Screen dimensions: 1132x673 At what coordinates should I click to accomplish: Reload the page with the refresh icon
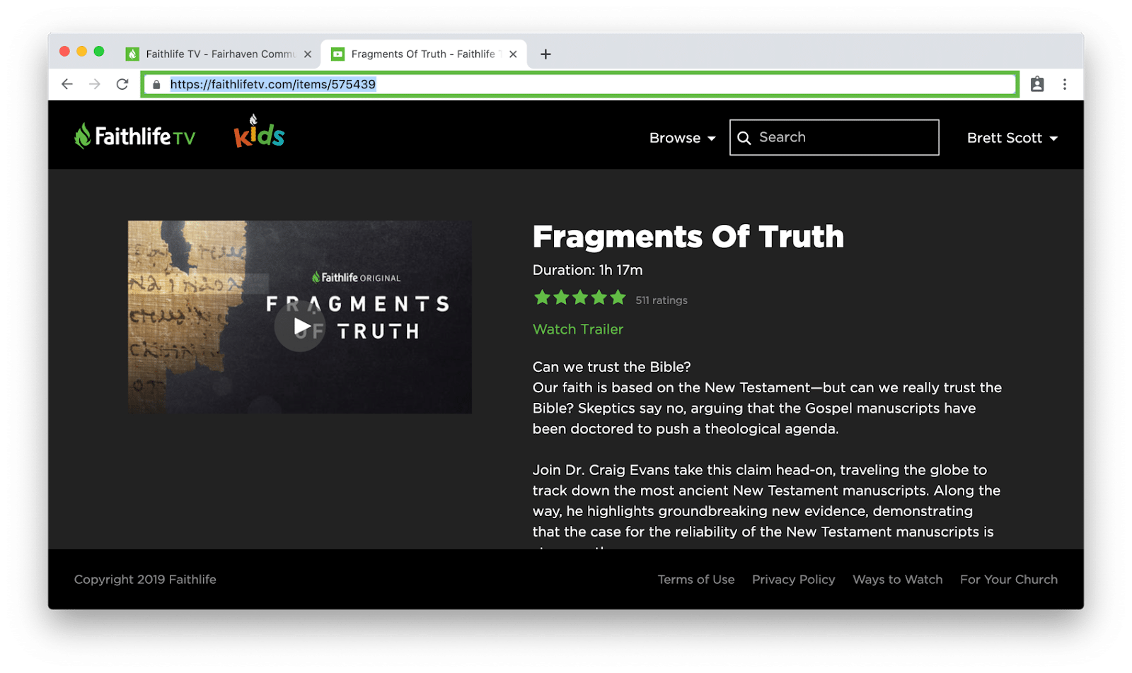pos(122,84)
